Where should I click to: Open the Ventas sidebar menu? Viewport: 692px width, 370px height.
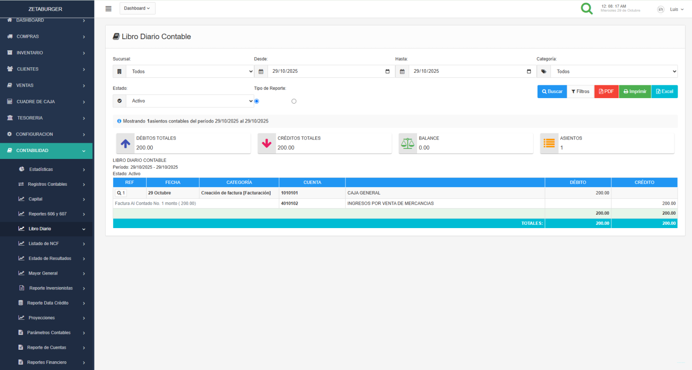tap(46, 85)
